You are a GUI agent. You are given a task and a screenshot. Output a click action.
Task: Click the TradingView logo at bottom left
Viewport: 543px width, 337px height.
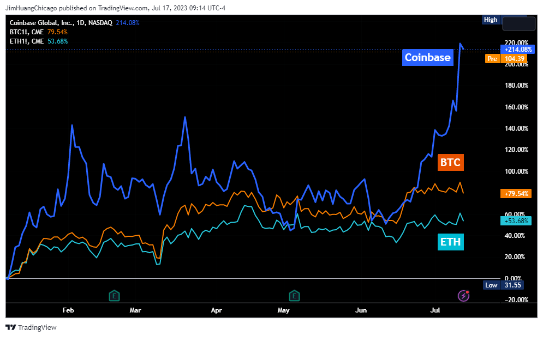(x=31, y=327)
